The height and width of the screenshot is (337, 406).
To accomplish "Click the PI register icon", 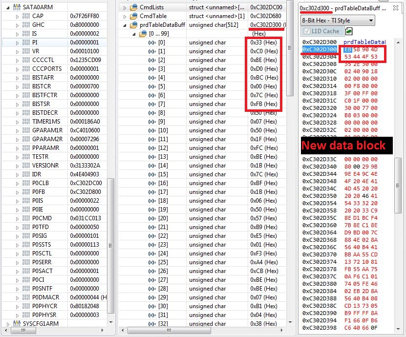I will tap(26, 42).
